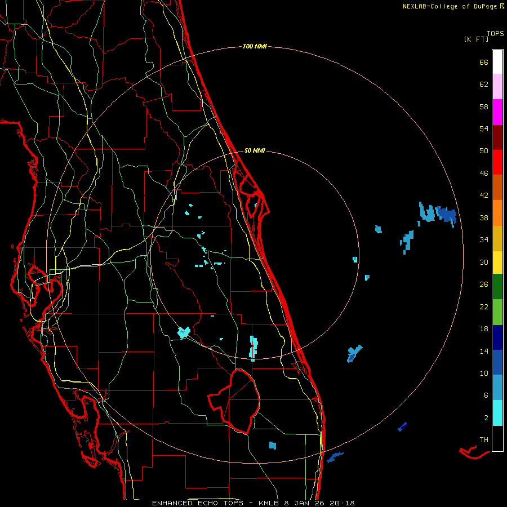
Task: Click the cyan 2 kft color band
Action: click(x=497, y=413)
